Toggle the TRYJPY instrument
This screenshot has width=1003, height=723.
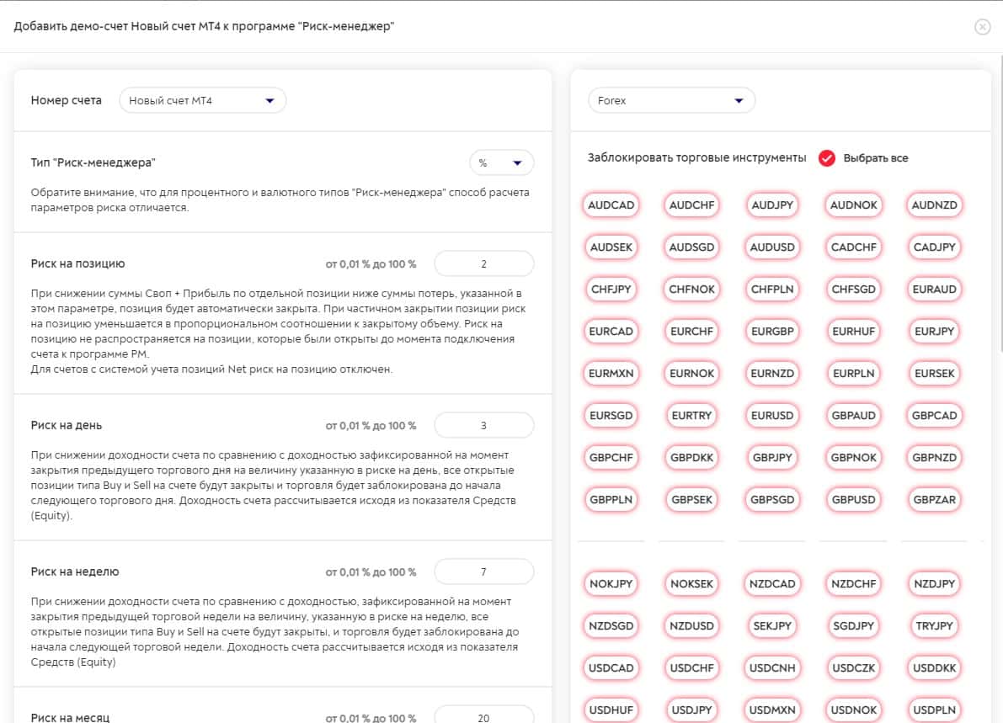[934, 626]
